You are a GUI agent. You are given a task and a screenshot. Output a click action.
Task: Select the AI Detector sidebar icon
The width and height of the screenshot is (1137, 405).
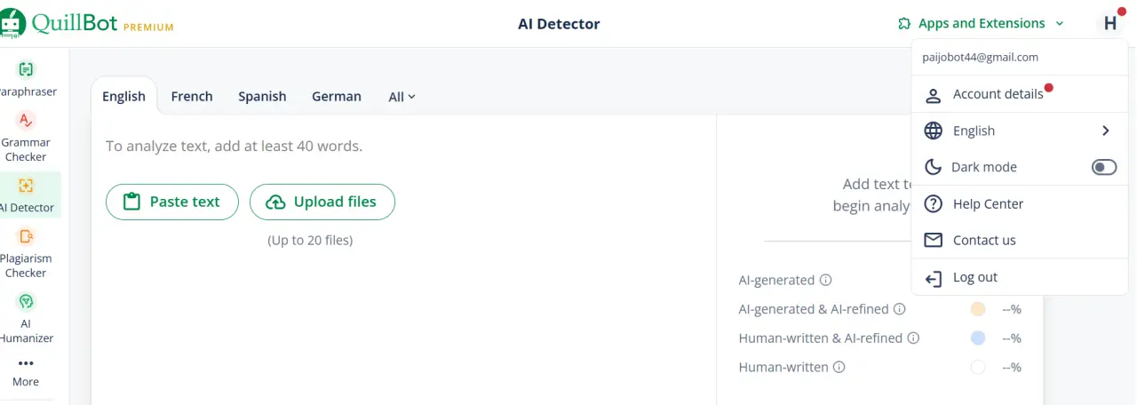(26, 186)
